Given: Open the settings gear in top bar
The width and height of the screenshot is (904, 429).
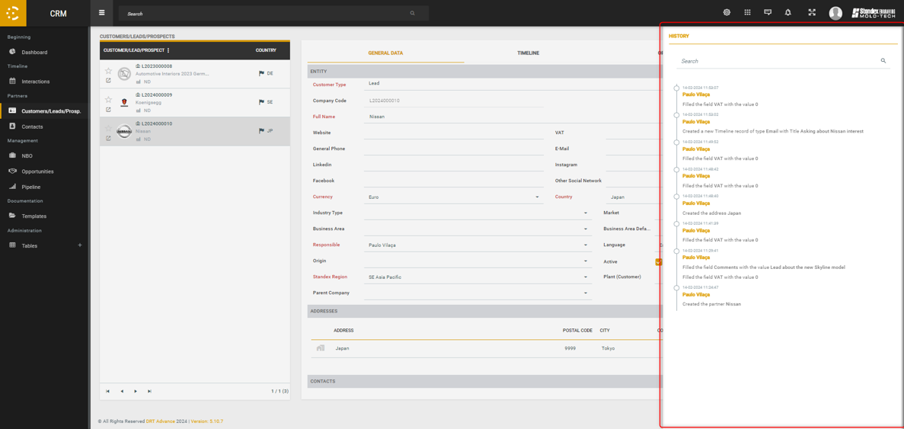Looking at the screenshot, I should click(x=727, y=13).
